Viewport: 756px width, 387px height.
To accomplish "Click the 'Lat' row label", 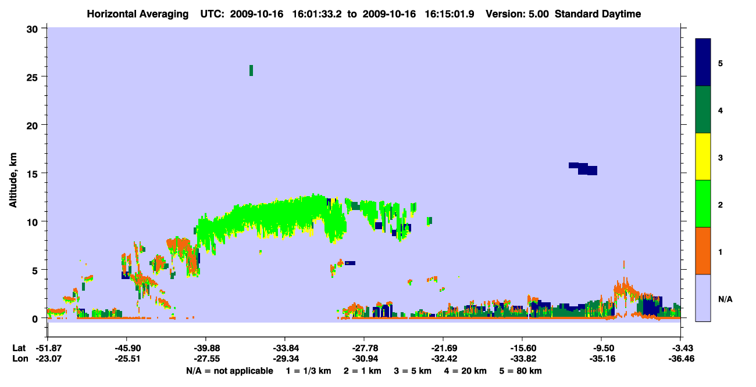I will tap(19, 348).
